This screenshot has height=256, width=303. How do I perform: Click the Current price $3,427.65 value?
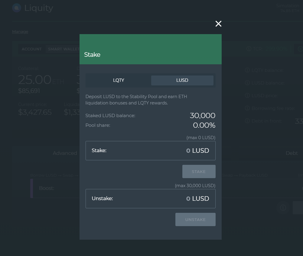point(35,112)
